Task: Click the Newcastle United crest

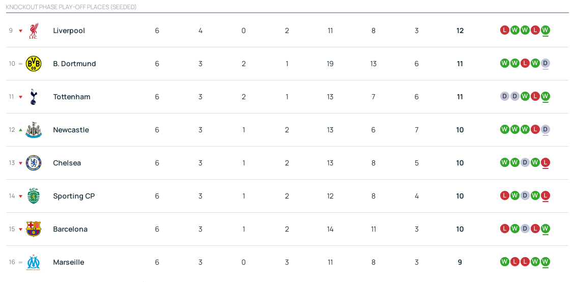Action: (x=34, y=130)
